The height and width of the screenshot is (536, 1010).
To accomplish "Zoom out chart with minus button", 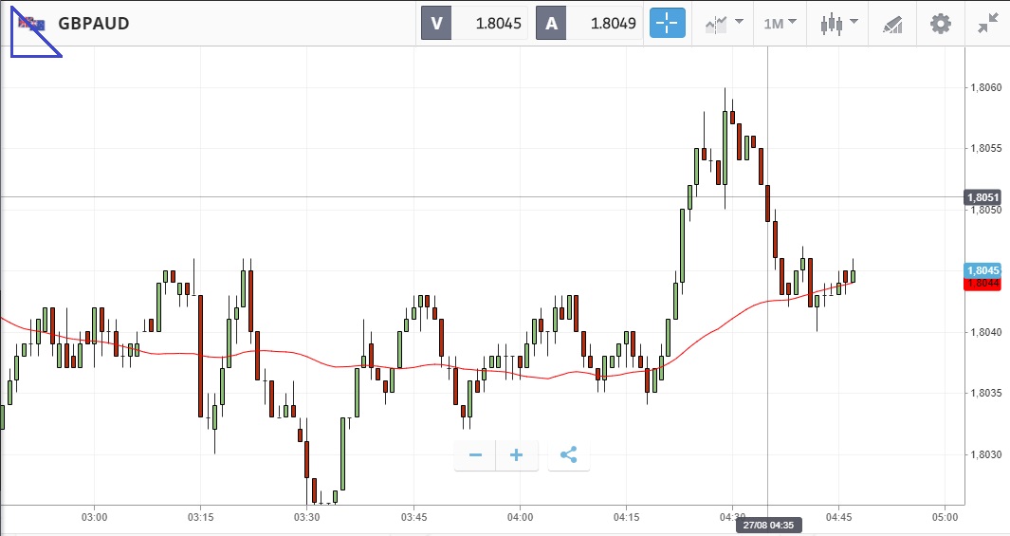I will click(475, 455).
